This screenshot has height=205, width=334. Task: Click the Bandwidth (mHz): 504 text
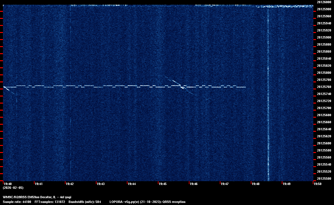pos(85,202)
